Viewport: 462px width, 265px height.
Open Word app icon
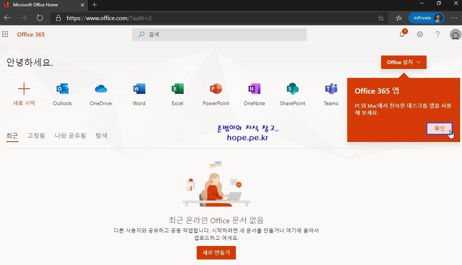tap(139, 89)
